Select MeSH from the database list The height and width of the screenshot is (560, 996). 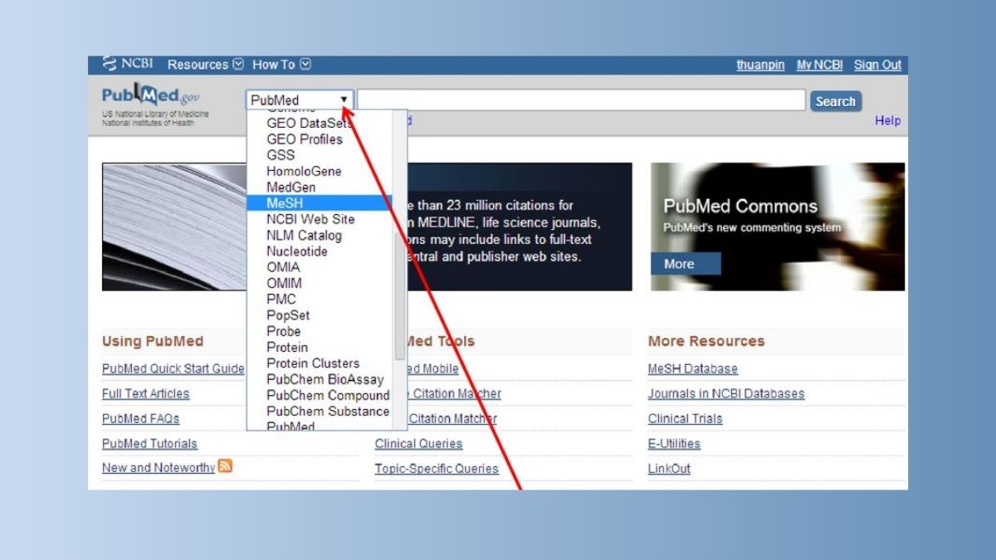[x=319, y=203]
